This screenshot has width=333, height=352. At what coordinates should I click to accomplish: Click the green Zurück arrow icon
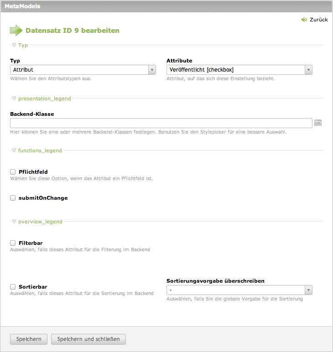point(304,20)
